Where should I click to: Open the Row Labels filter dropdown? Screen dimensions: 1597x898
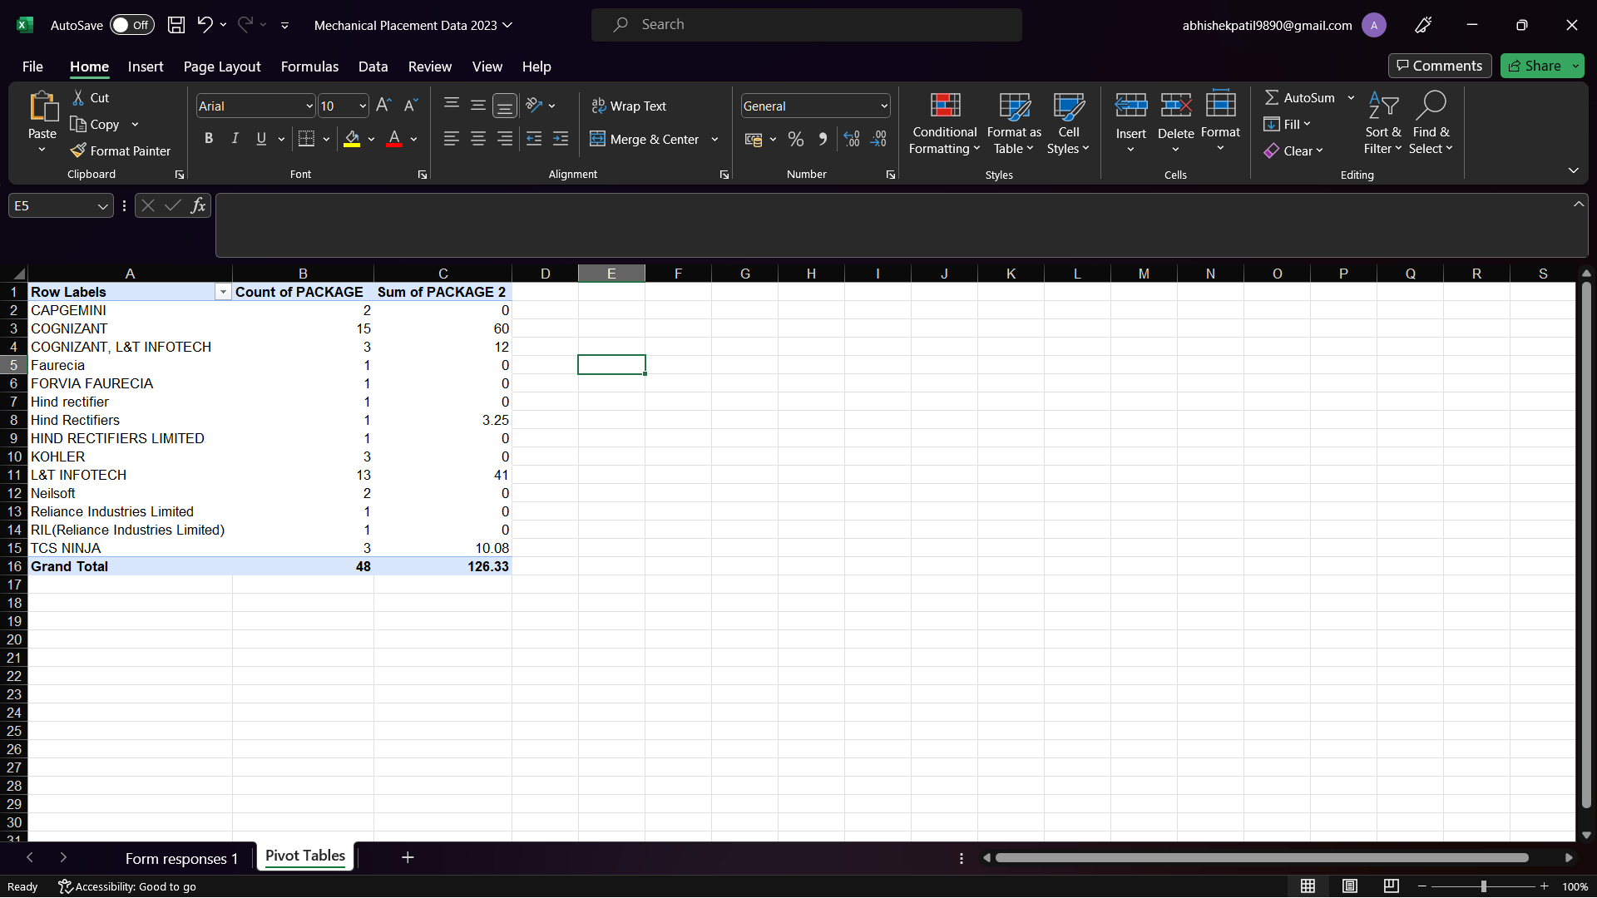coord(223,293)
